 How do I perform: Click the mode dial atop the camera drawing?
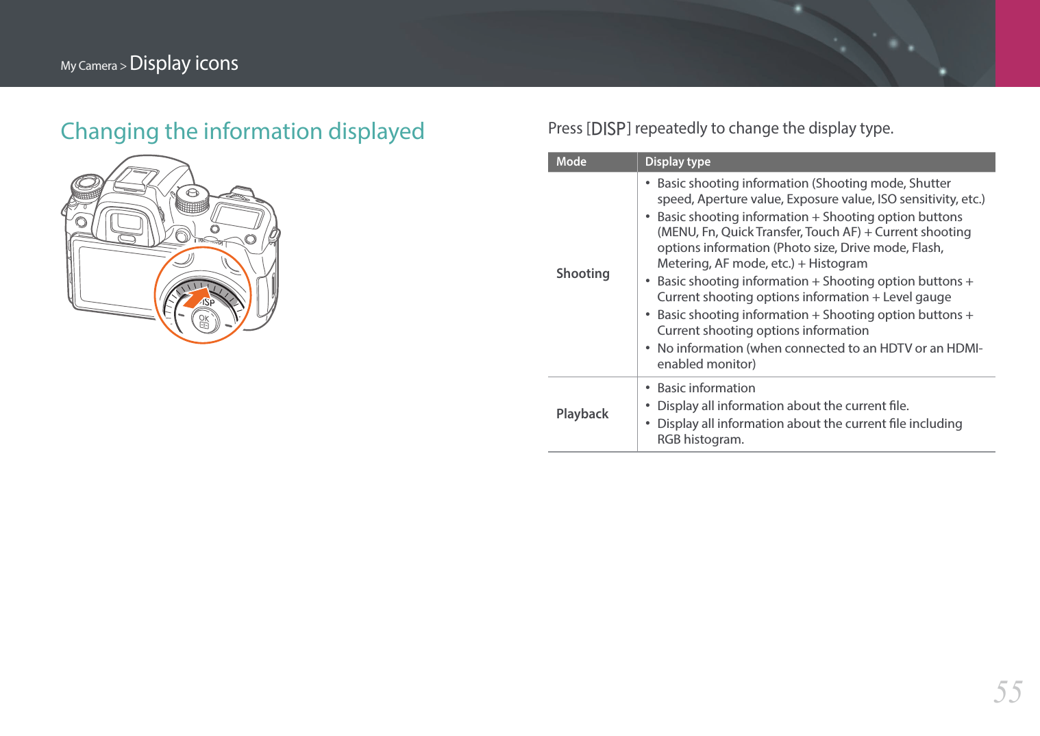tap(193, 199)
